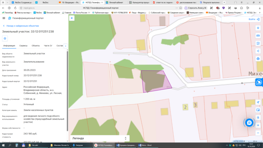Locate my position with arrow icon
Screen dimensions: 263x148
pos(258,102)
